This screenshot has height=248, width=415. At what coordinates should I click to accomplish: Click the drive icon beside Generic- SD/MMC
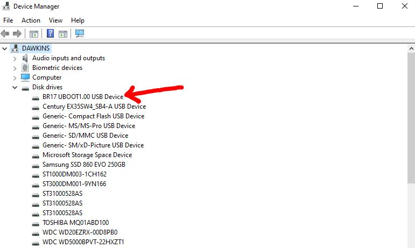36,137
